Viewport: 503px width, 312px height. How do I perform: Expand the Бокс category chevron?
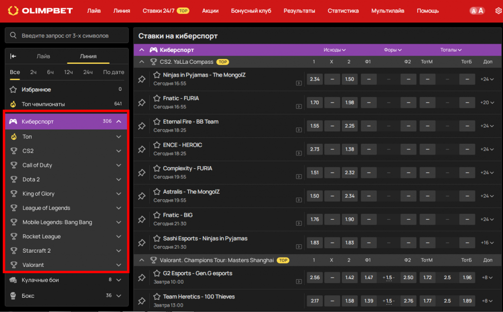click(x=119, y=296)
